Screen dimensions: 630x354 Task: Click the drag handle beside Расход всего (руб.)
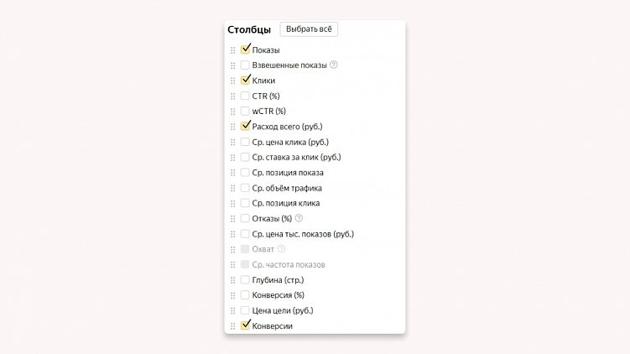[233, 127]
